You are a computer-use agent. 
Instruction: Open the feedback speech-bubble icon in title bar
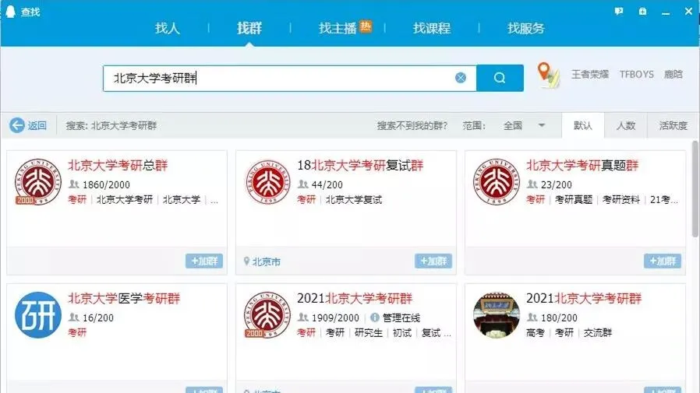[x=619, y=11]
